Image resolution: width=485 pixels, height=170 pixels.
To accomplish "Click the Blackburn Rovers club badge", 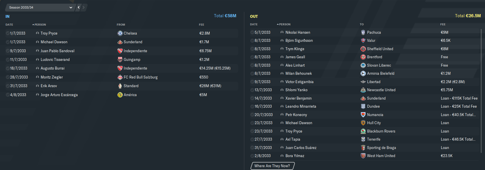I will (363, 131).
